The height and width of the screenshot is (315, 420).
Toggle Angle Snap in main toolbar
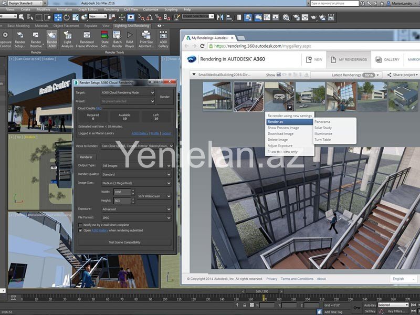pos(150,17)
